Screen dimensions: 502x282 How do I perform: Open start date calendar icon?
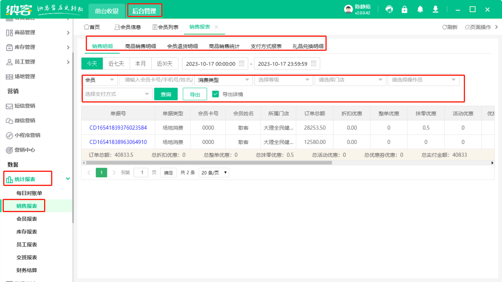tap(241, 63)
